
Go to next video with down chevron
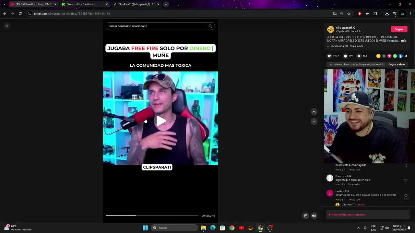point(314,122)
